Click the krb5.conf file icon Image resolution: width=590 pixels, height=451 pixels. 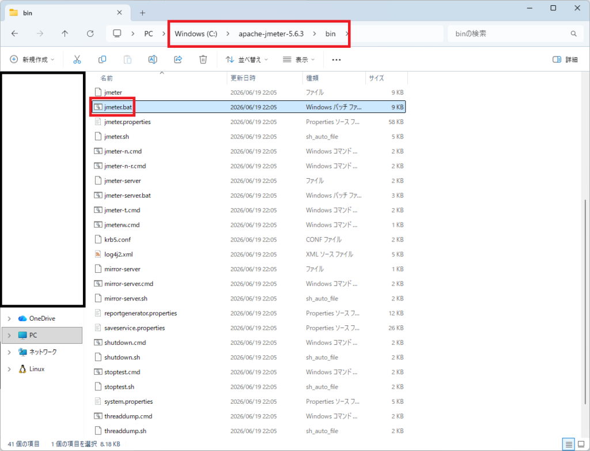(x=98, y=239)
